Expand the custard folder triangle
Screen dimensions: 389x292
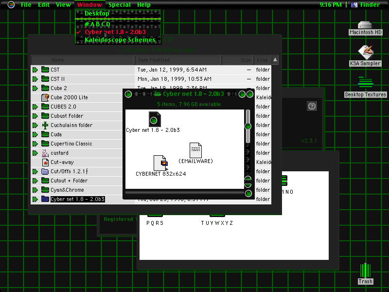point(35,153)
